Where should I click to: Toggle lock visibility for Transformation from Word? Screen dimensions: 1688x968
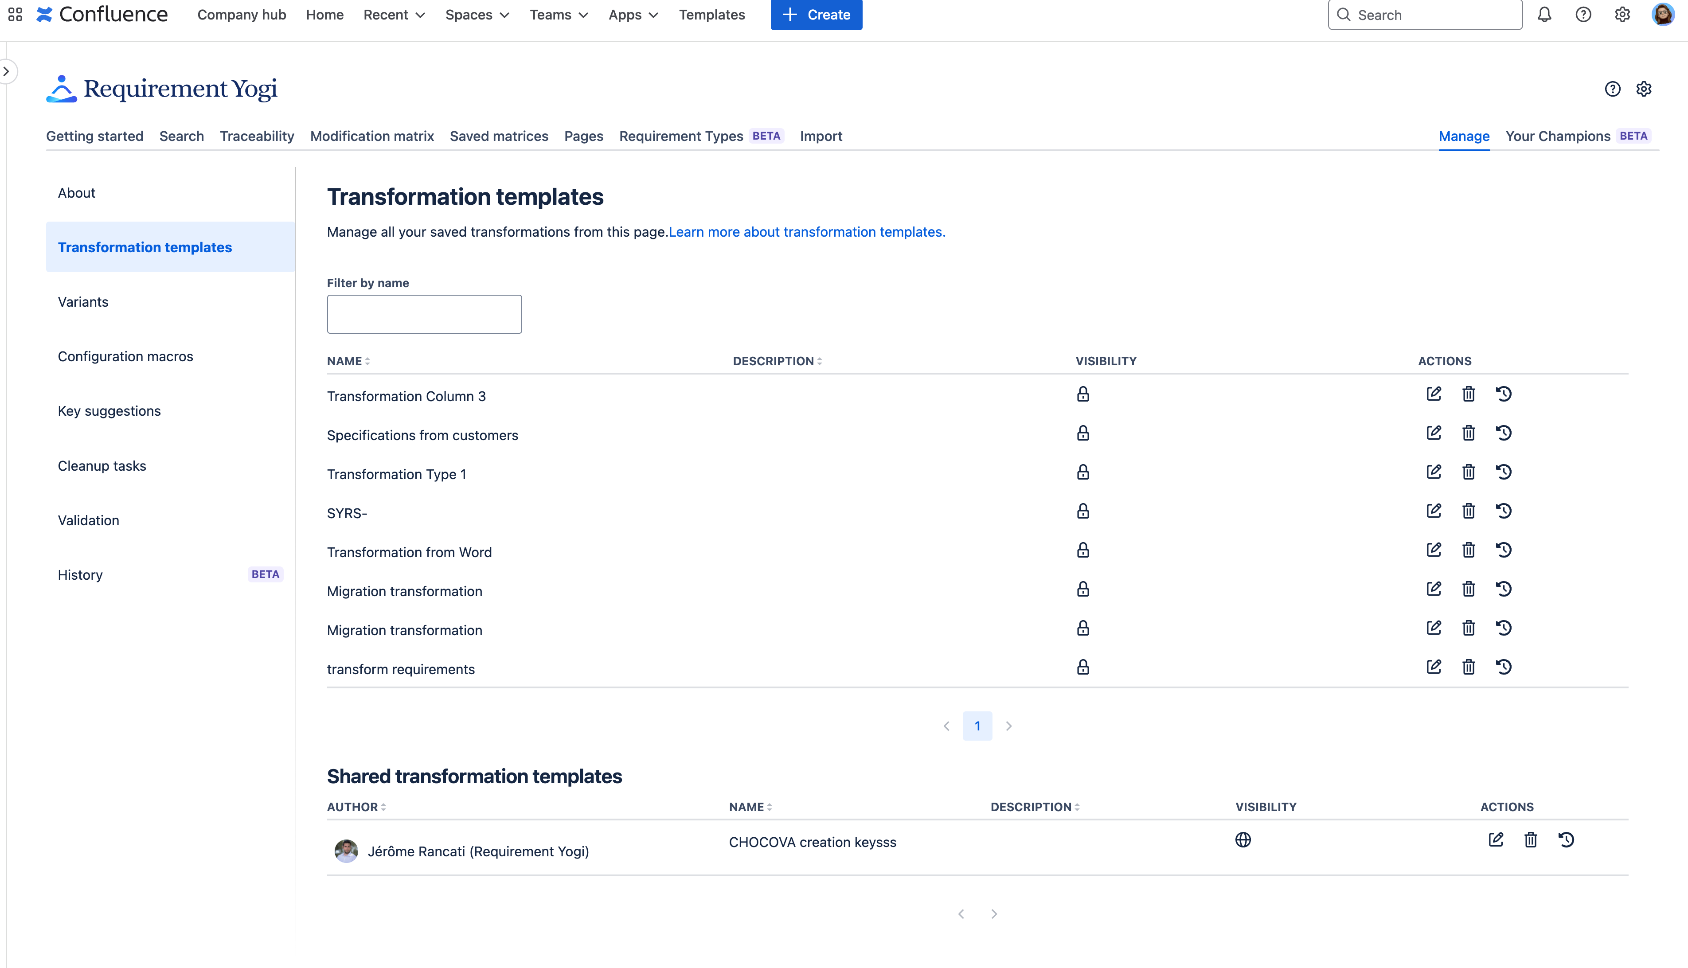click(1083, 550)
